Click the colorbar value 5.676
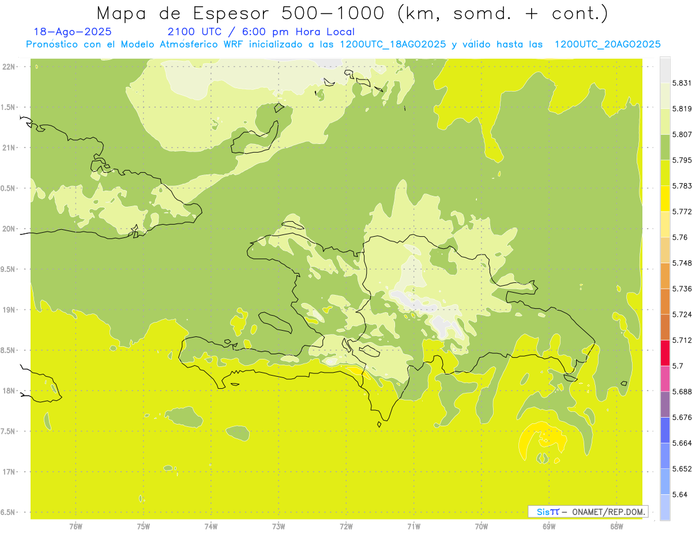This screenshot has width=692, height=534. [682, 417]
